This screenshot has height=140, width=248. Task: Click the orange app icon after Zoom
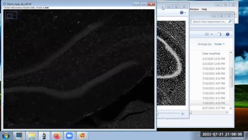(83, 136)
